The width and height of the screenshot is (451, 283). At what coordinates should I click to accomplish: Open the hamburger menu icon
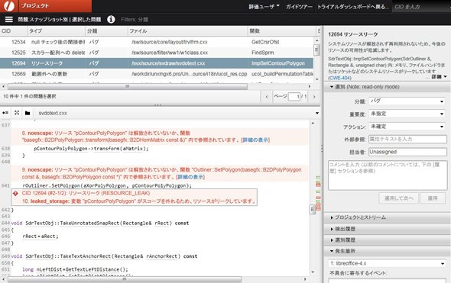9,20
